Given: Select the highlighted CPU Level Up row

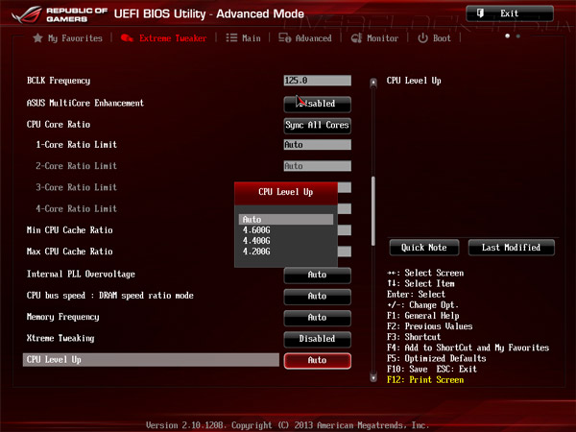Looking at the screenshot, I should (151, 360).
